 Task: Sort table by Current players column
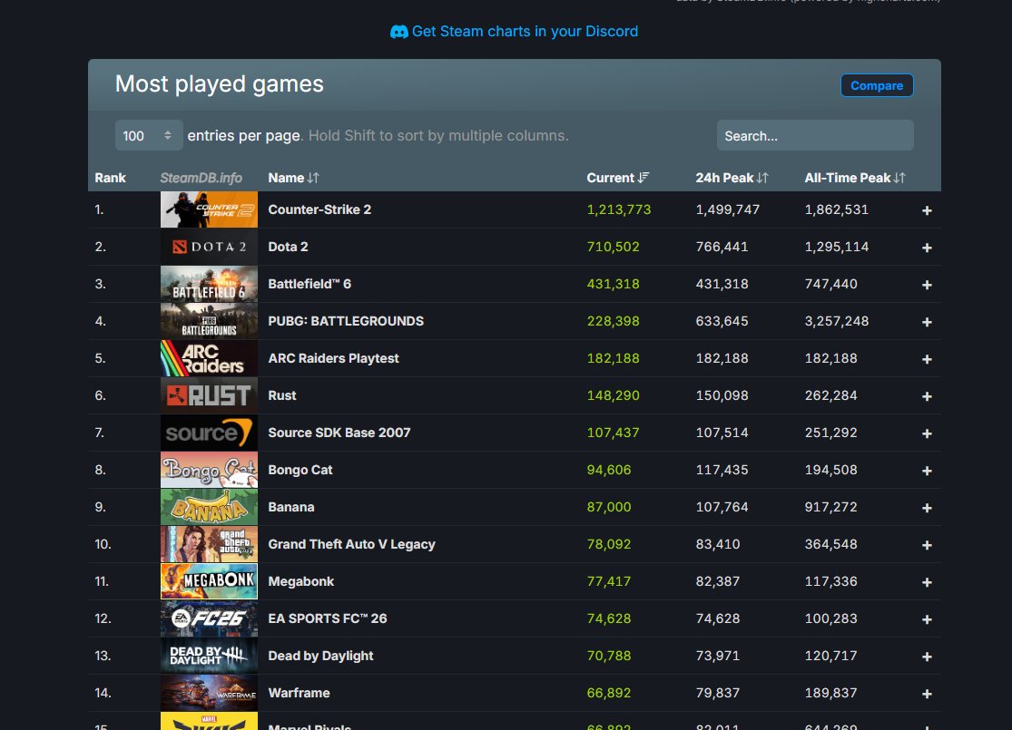(618, 178)
